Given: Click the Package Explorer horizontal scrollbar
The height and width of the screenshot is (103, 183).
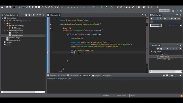Looking at the screenshot, I should (x=23, y=92).
